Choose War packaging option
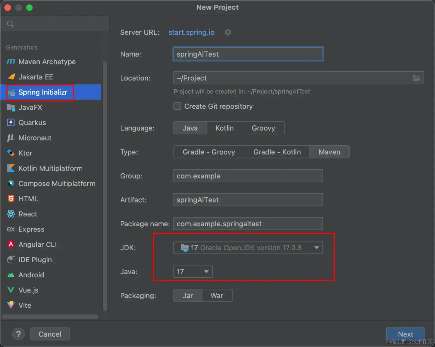 (217, 296)
